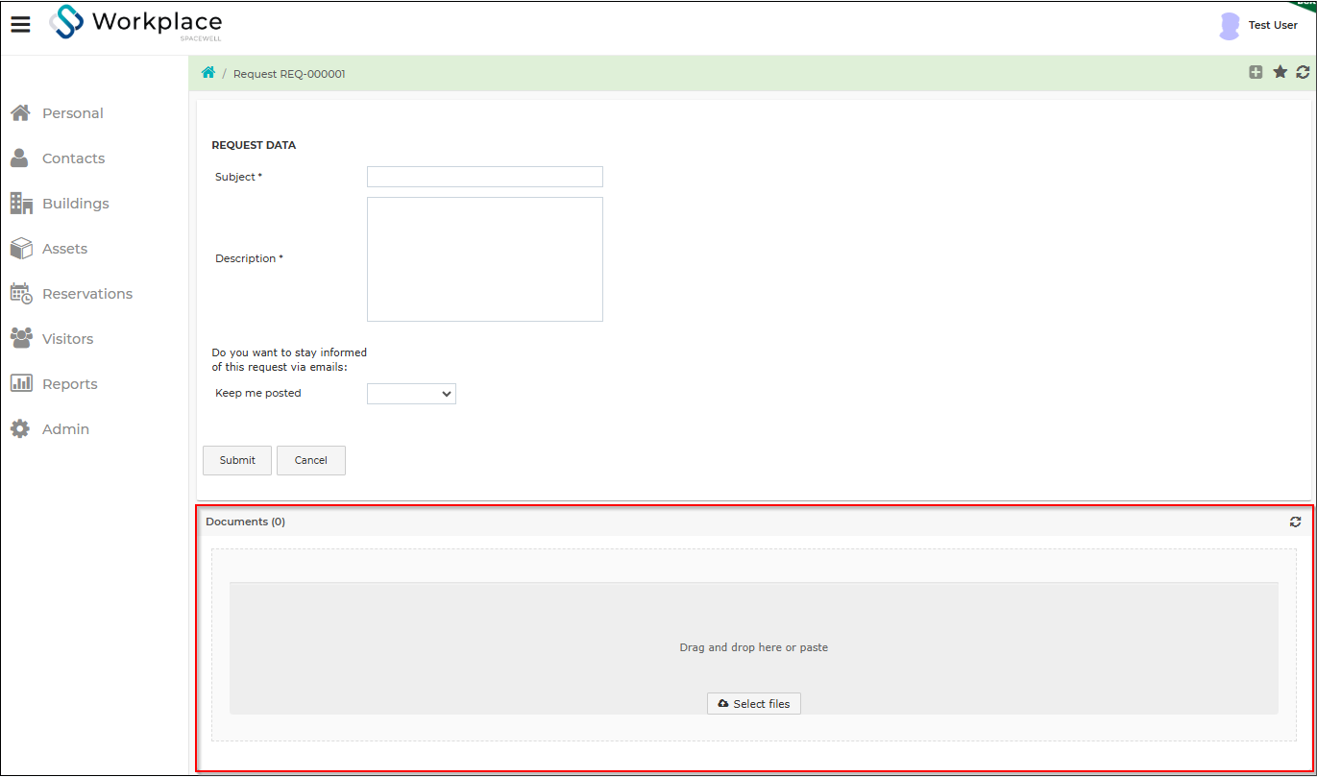
Task: Click the Admin gear icon
Action: [20, 428]
